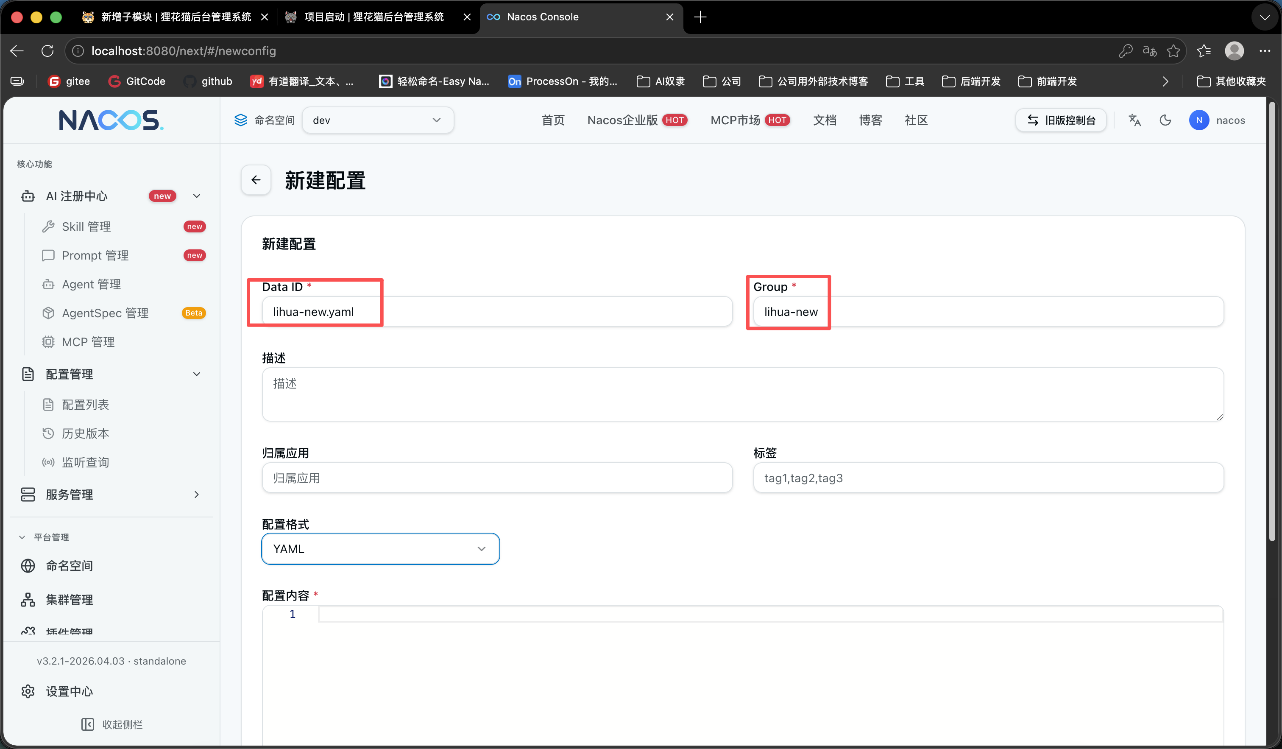The height and width of the screenshot is (749, 1282).
Task: Reload the page
Action: click(x=47, y=51)
